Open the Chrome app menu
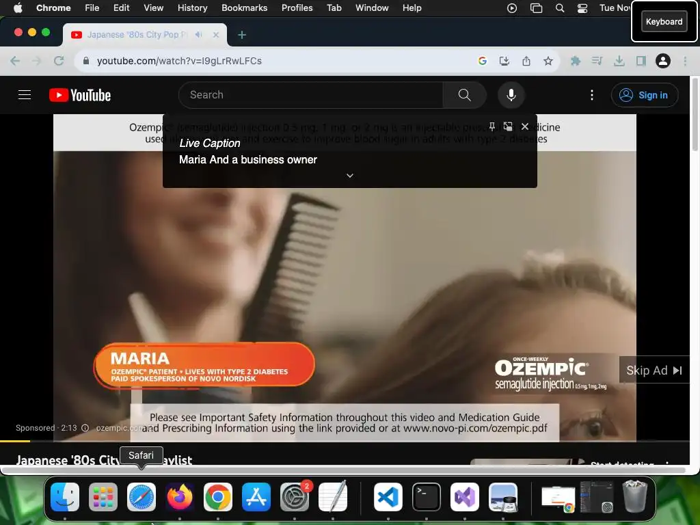The width and height of the screenshot is (700, 525). point(53,8)
